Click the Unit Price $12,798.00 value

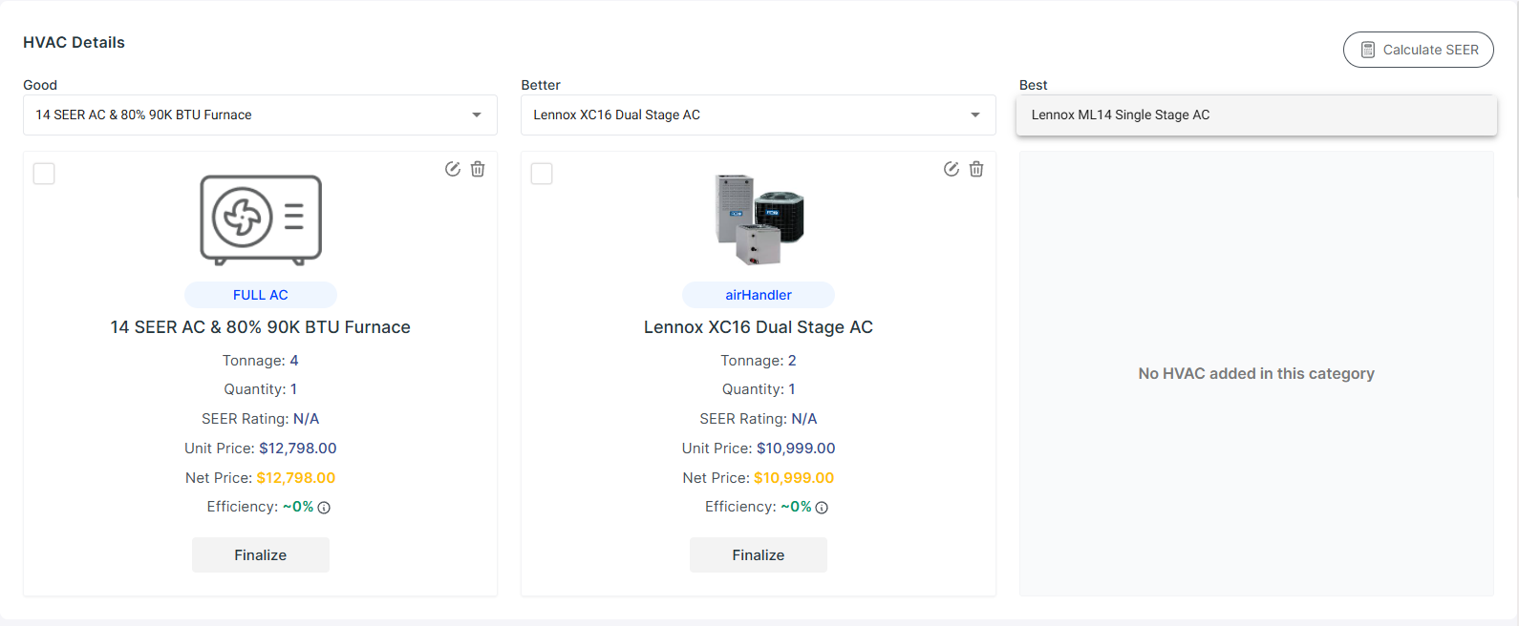tap(298, 449)
